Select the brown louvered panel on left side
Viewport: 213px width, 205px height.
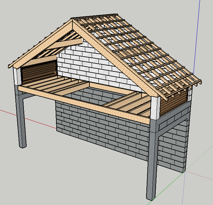[39, 71]
